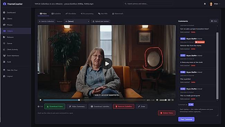
Task: Open Tools from the sidebar
Action: [16, 62]
